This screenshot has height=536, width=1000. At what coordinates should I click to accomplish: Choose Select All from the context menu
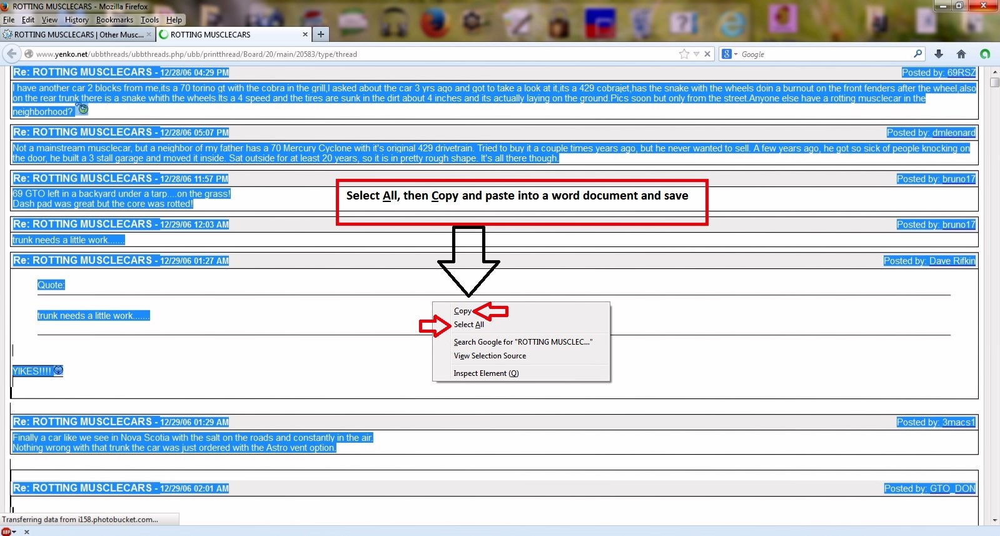click(x=468, y=325)
